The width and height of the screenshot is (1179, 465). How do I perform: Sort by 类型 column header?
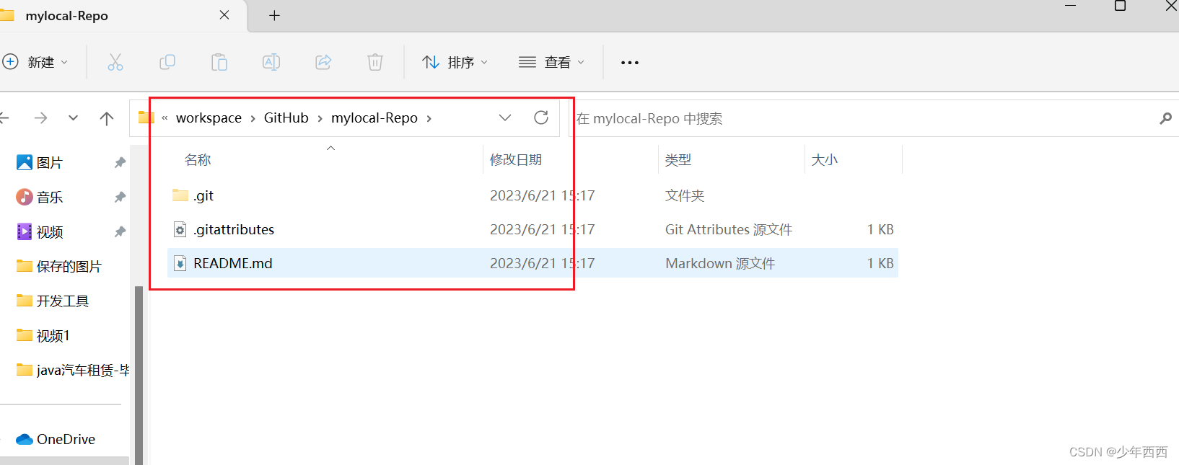point(678,159)
